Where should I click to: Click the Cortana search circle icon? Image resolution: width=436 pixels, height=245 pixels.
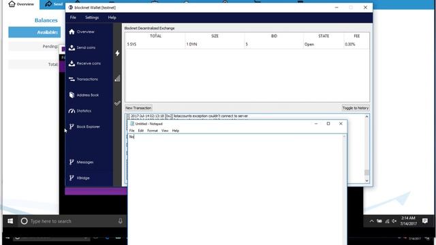click(x=25, y=221)
